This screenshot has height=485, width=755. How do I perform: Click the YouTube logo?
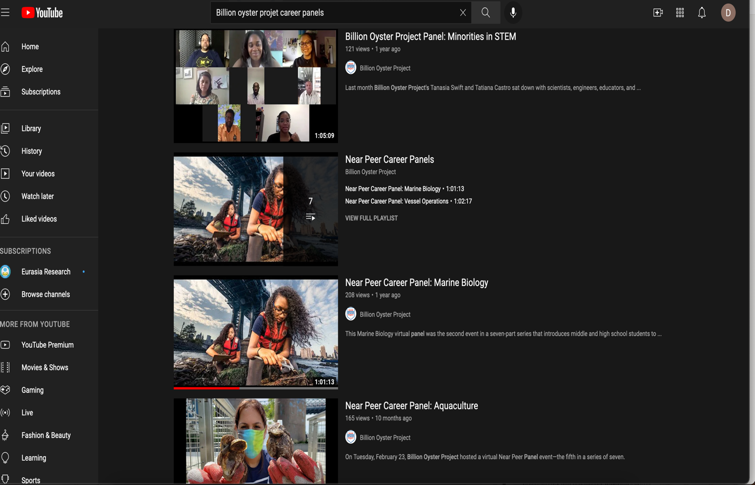click(x=42, y=13)
